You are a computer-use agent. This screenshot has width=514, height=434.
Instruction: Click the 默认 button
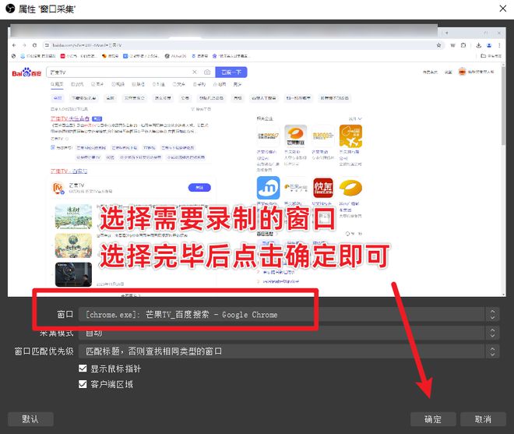point(30,419)
